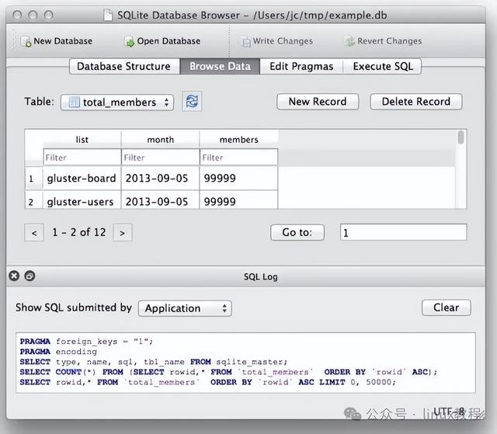Select the gluster-users cell
The image size is (497, 434).
click(82, 200)
